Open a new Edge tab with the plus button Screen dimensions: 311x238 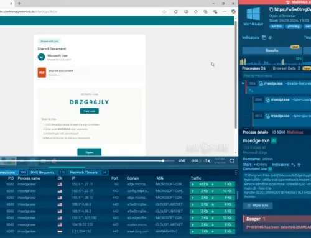coord(19,4)
